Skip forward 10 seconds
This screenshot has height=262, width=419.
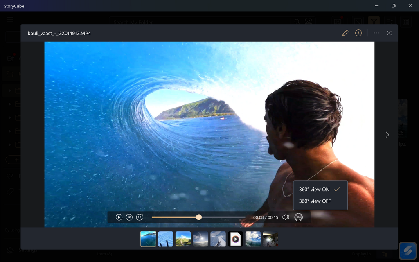pyautogui.click(x=140, y=217)
